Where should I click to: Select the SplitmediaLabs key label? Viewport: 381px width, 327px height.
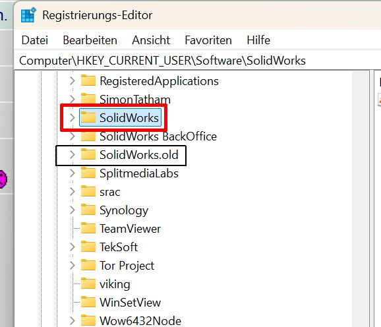(139, 173)
